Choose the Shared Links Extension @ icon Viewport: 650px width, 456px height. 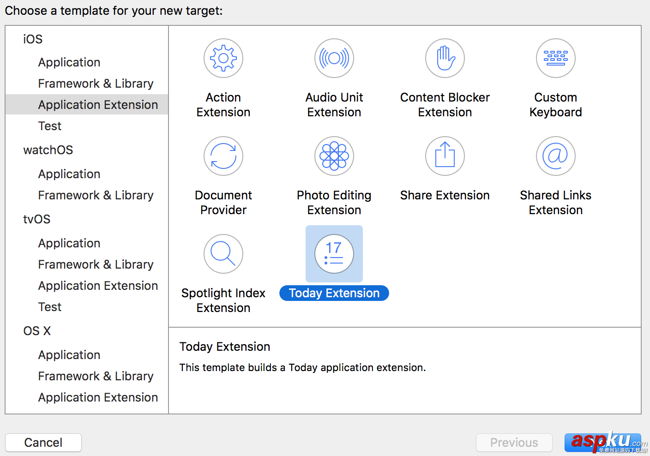coord(556,156)
